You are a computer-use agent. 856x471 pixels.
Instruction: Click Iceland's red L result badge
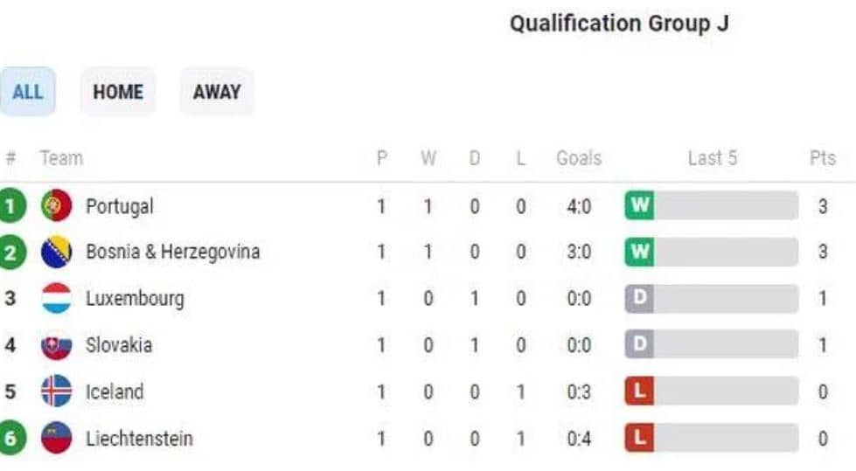(639, 391)
